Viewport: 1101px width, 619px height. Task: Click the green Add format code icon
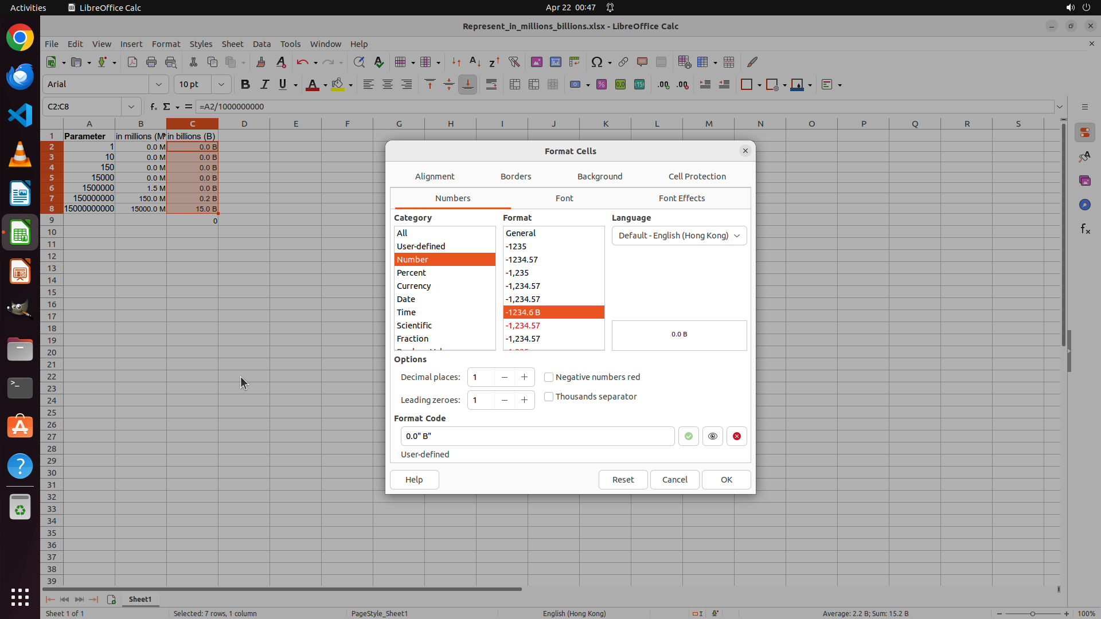tap(688, 436)
